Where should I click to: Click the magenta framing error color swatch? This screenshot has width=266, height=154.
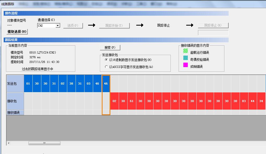185,65
